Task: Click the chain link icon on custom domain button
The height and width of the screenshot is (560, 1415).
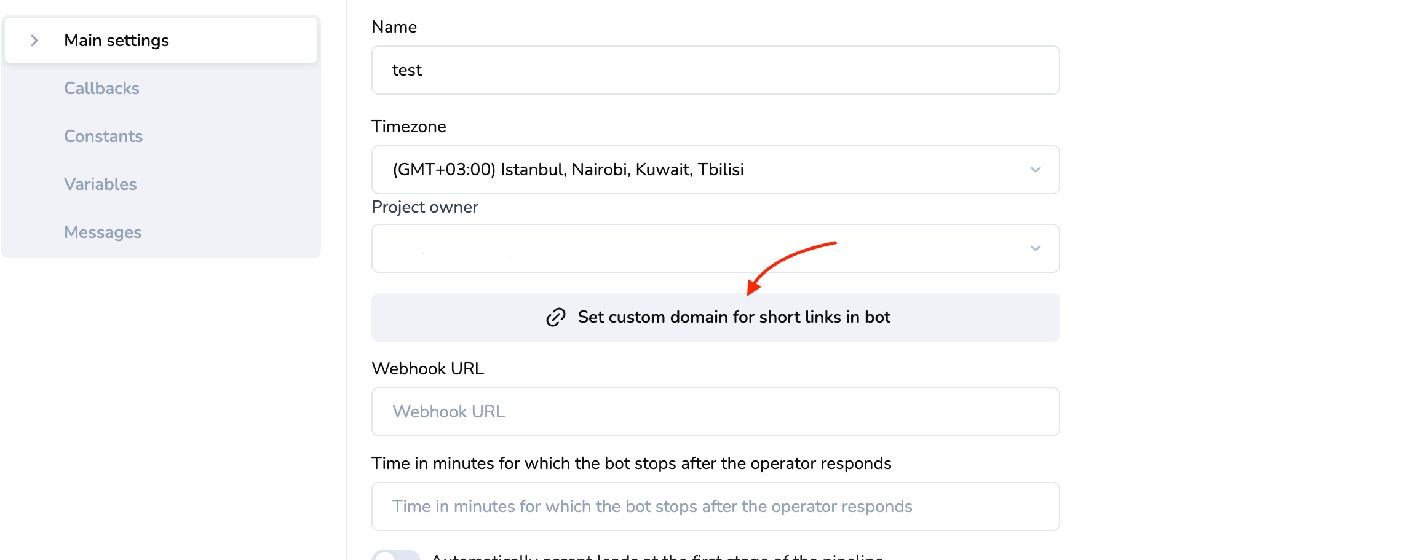Action: click(x=555, y=317)
